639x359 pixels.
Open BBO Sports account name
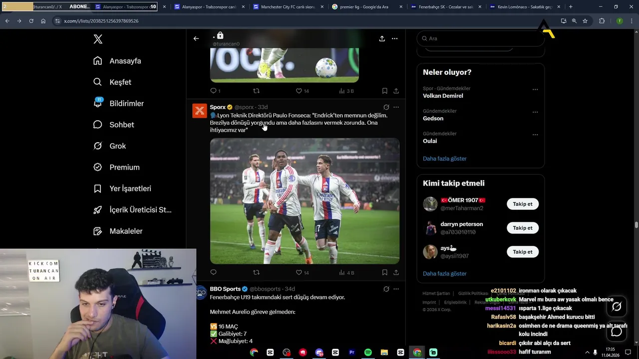pos(225,289)
